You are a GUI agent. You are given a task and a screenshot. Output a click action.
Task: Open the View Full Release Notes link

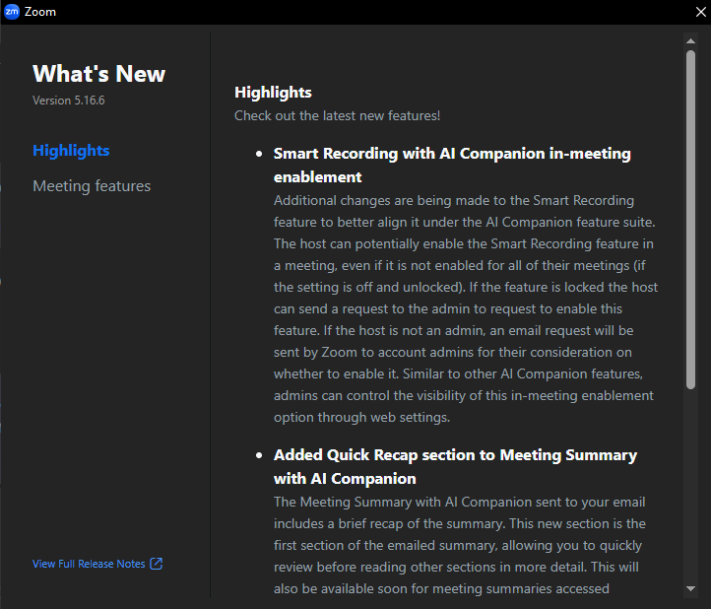point(89,564)
